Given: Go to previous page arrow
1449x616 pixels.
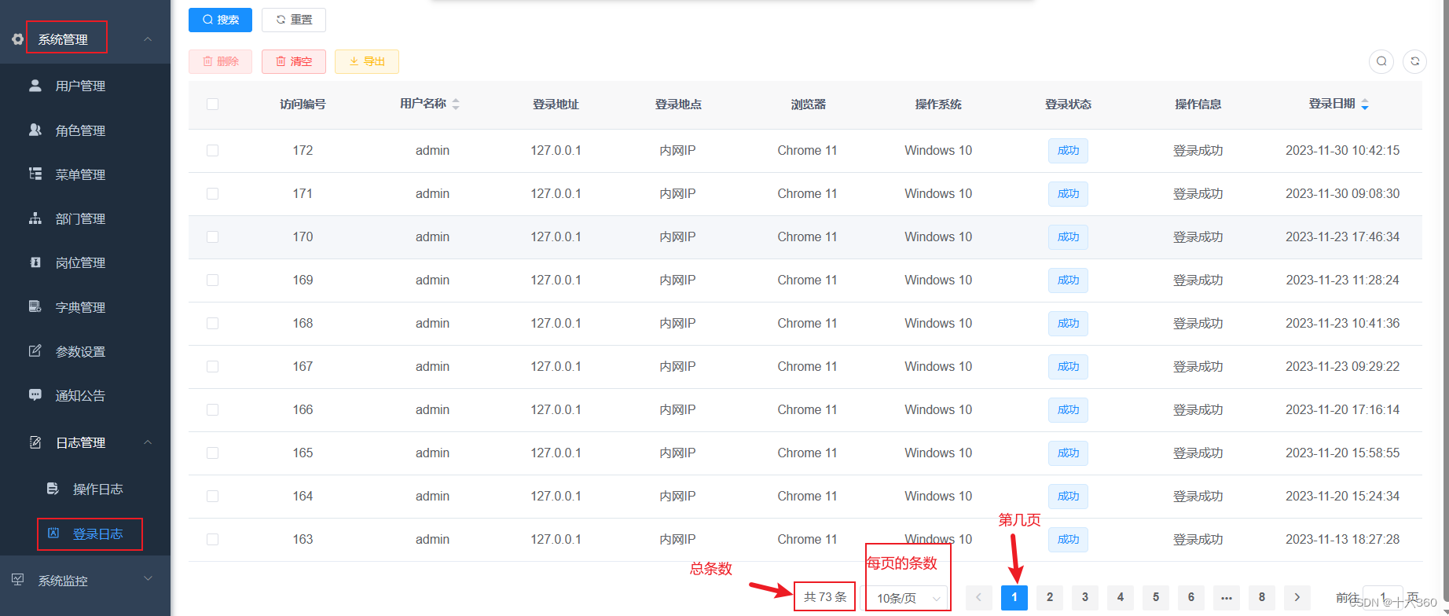Looking at the screenshot, I should click(x=978, y=597).
